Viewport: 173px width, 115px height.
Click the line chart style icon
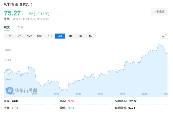click(164, 36)
